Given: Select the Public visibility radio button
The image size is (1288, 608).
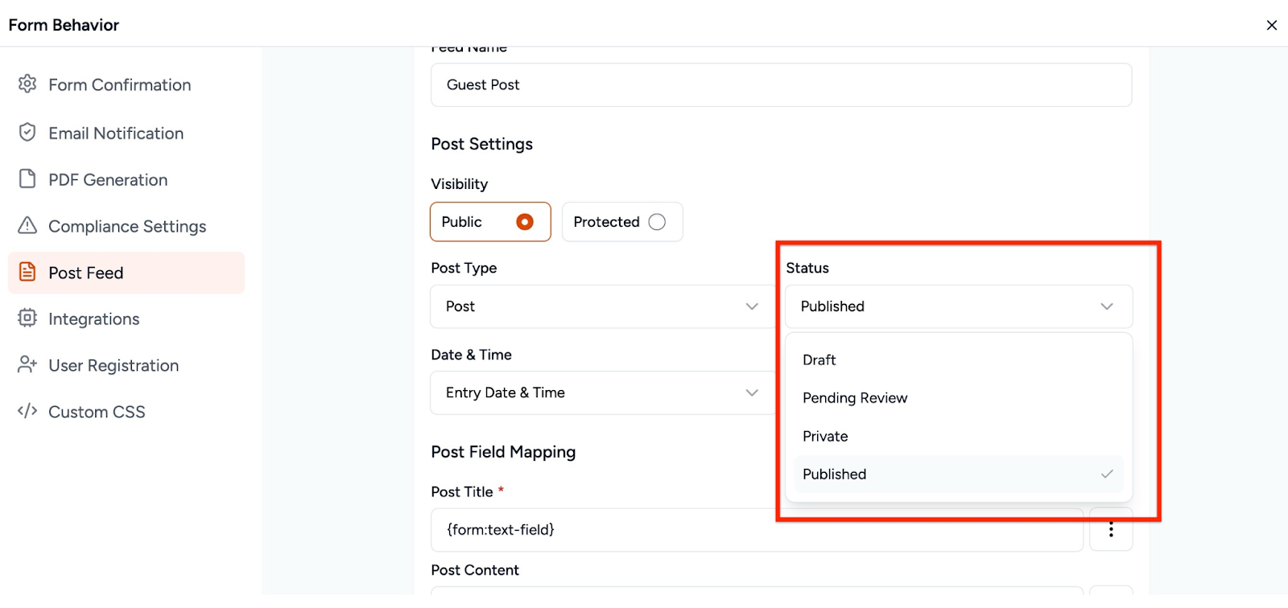Looking at the screenshot, I should click(525, 222).
